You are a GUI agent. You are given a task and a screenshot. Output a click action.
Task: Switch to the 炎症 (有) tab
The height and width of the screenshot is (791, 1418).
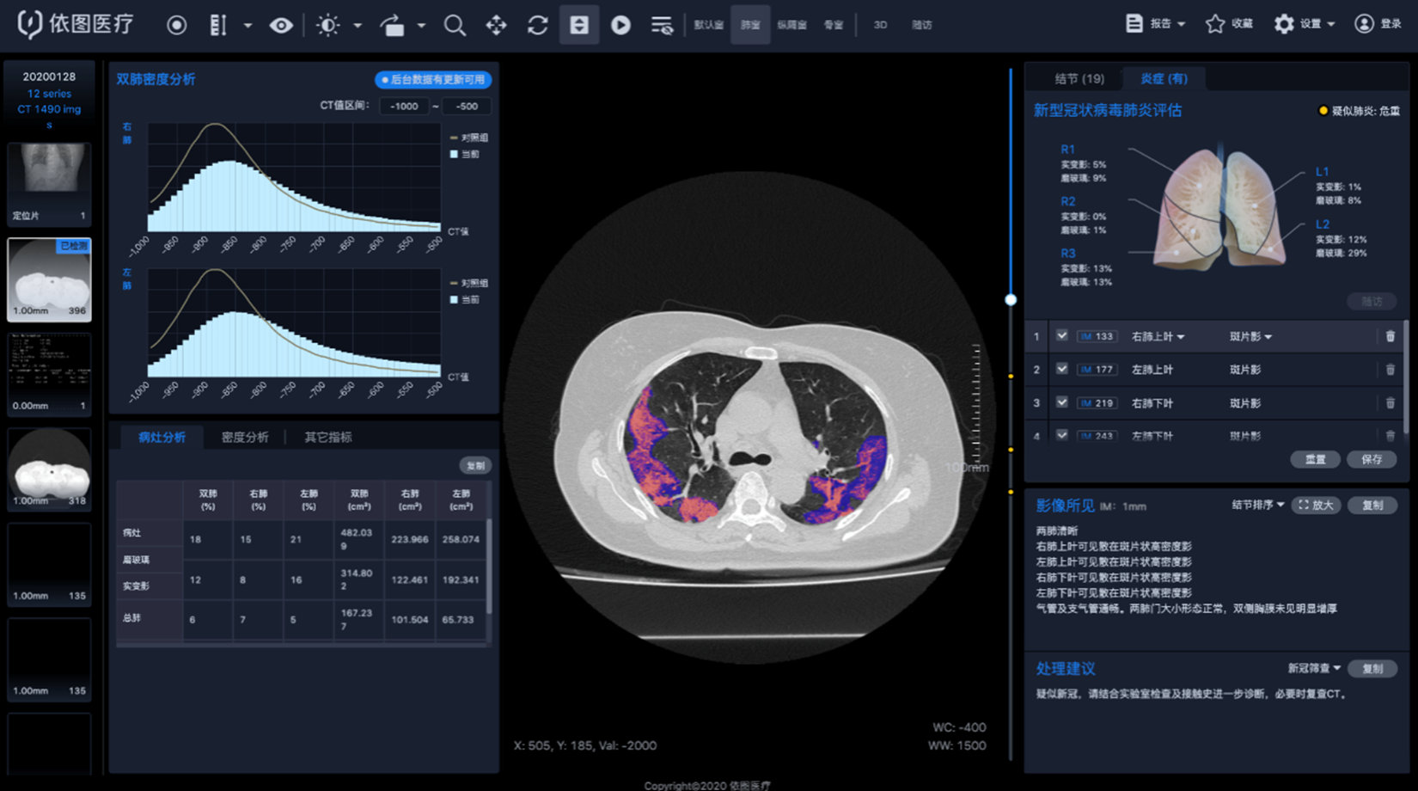coord(1164,78)
